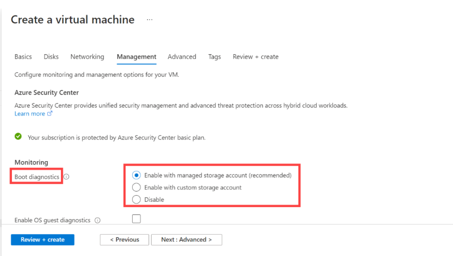Open the Disks tab
453x256 pixels.
point(51,57)
